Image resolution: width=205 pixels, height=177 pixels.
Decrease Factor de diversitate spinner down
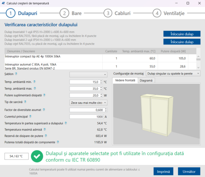click(106, 111)
